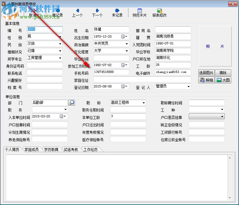Click the resume scrollbar up arrow
The image size is (239, 205).
pyautogui.click(x=230, y=158)
